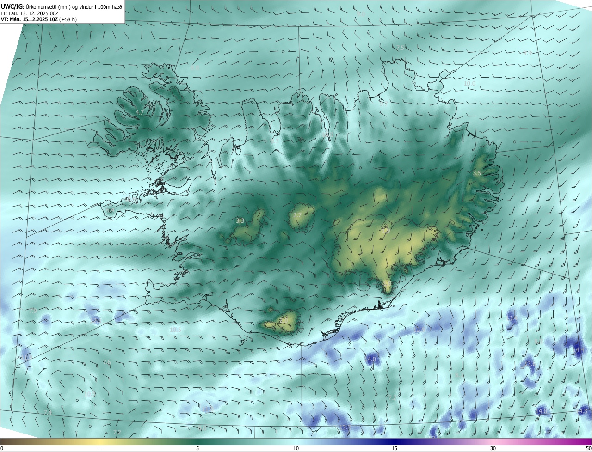Select legend tick label "30"
This screenshot has height=452, width=592.
[x=493, y=448]
